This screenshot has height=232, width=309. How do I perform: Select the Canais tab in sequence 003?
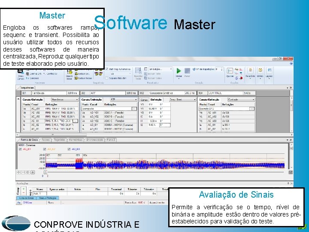coord(144,100)
